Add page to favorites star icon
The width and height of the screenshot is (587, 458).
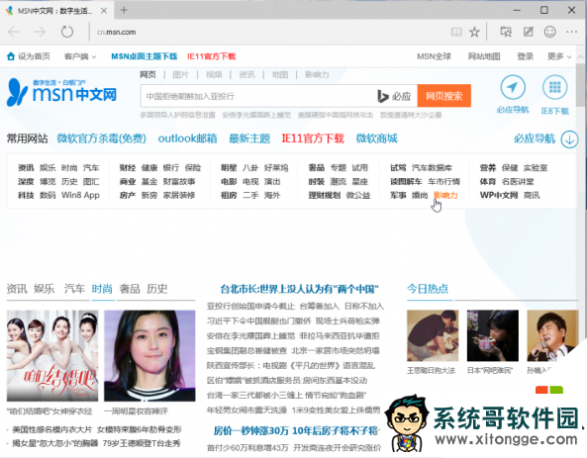click(x=475, y=32)
